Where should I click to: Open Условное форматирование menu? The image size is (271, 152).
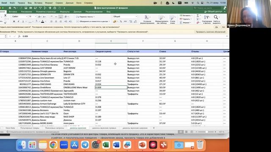pos(147,19)
